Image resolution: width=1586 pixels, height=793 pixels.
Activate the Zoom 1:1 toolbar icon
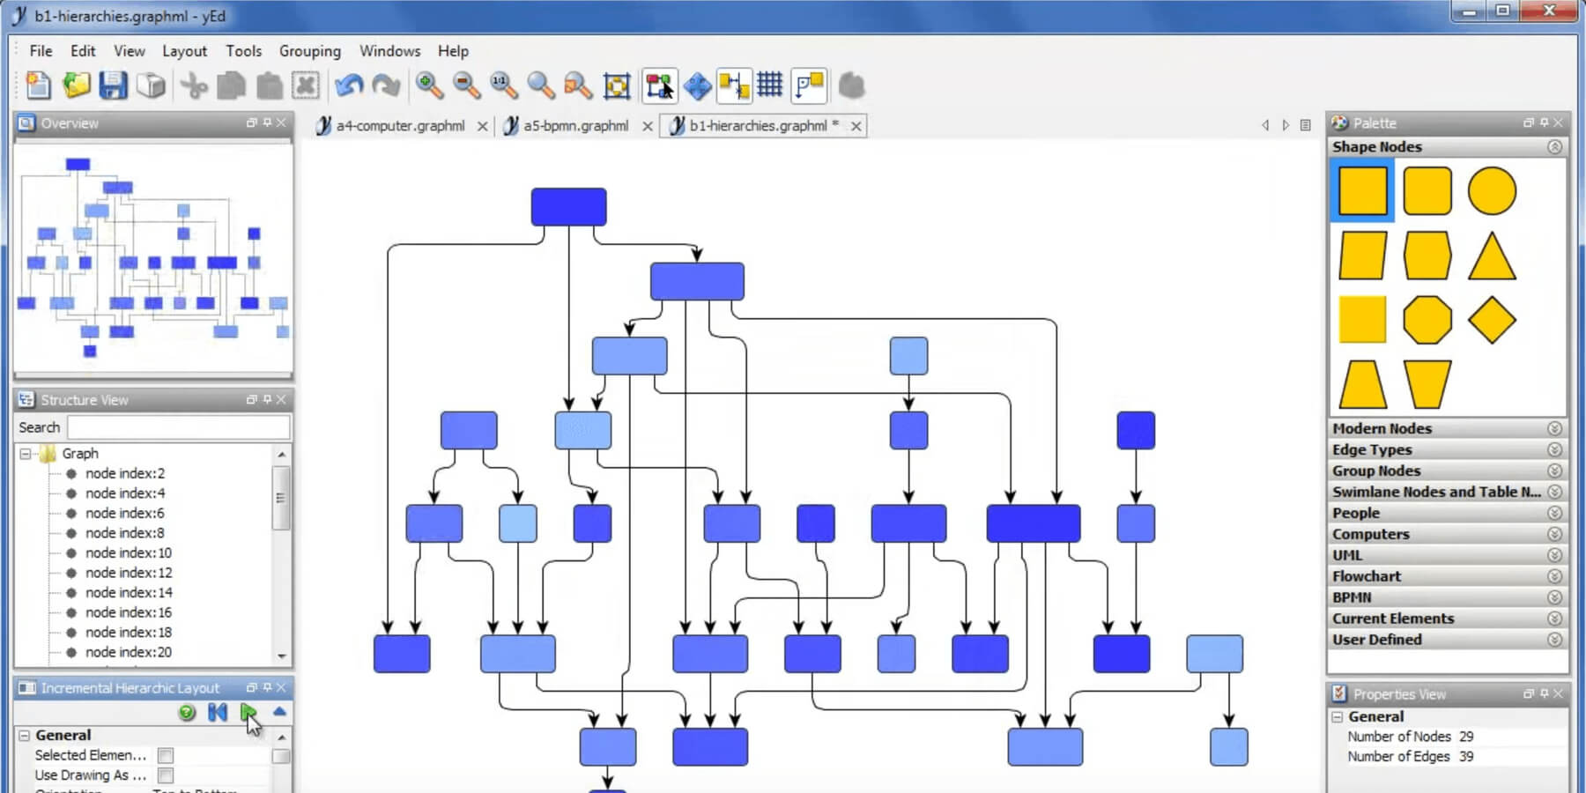[x=501, y=85]
